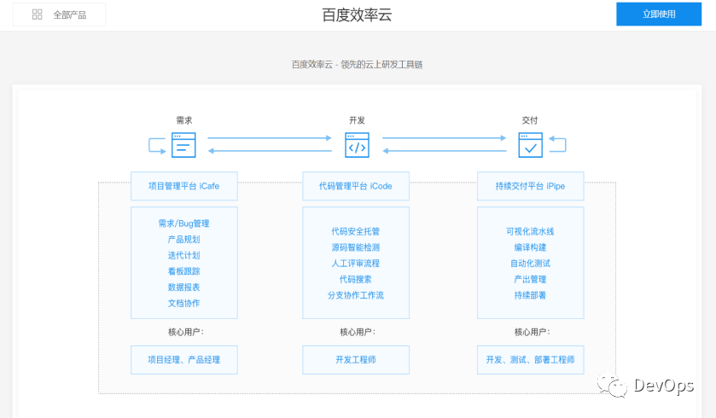716x418 pixels.
Task: Click 迭代计划 text
Action: pyautogui.click(x=184, y=256)
